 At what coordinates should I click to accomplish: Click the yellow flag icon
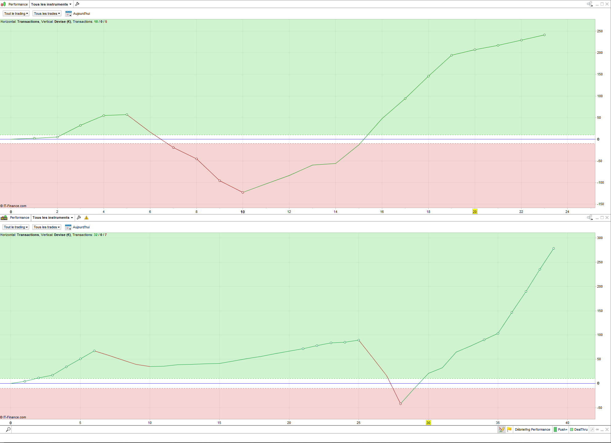tap(509, 429)
